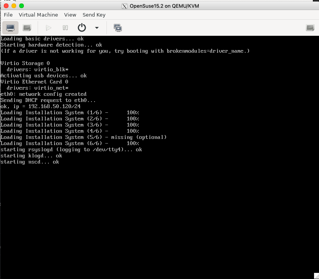This screenshot has width=319, height=279.
Task: Close the OpenSuse15.2 window
Action: (x=6, y=6)
